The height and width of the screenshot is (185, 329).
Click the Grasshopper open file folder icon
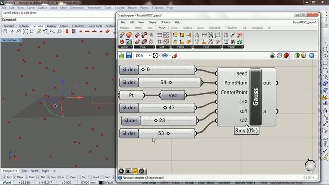click(122, 55)
